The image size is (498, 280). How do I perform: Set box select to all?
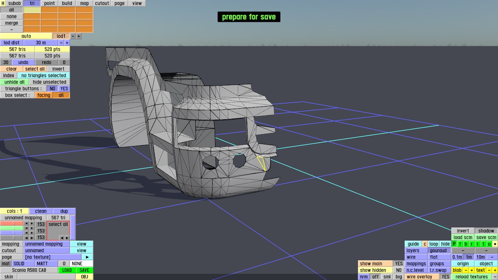click(61, 95)
